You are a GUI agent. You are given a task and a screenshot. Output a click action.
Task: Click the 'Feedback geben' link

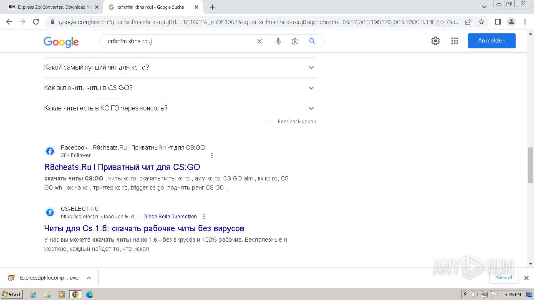[297, 122]
